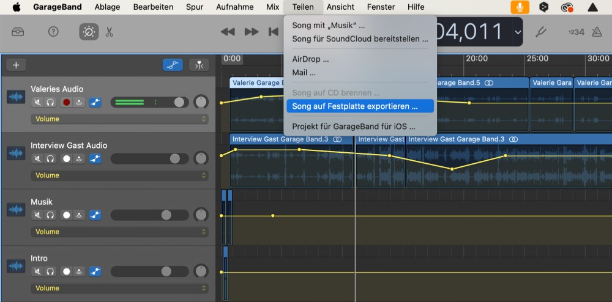Solo the Interview Gast Audio track
612x302 pixels.
[x=50, y=158]
